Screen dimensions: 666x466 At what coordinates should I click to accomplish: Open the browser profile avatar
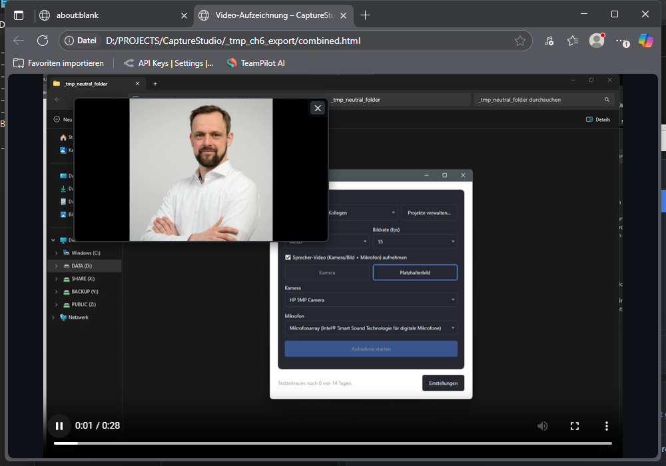[x=597, y=41]
